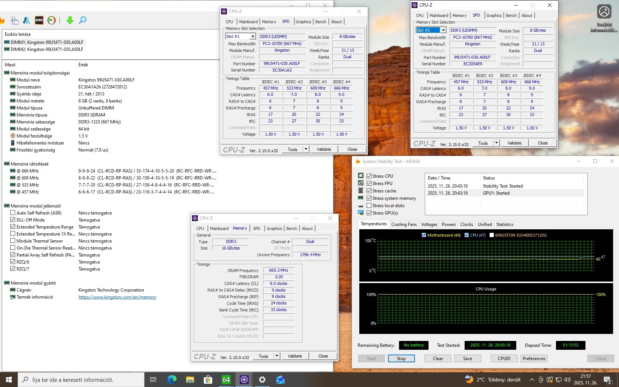Open the settings checklist toolbar icon
619x387 pixels.
point(14,20)
